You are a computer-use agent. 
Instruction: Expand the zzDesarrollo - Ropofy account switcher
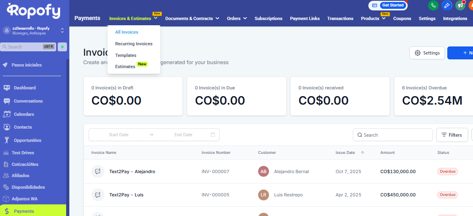click(x=62, y=30)
